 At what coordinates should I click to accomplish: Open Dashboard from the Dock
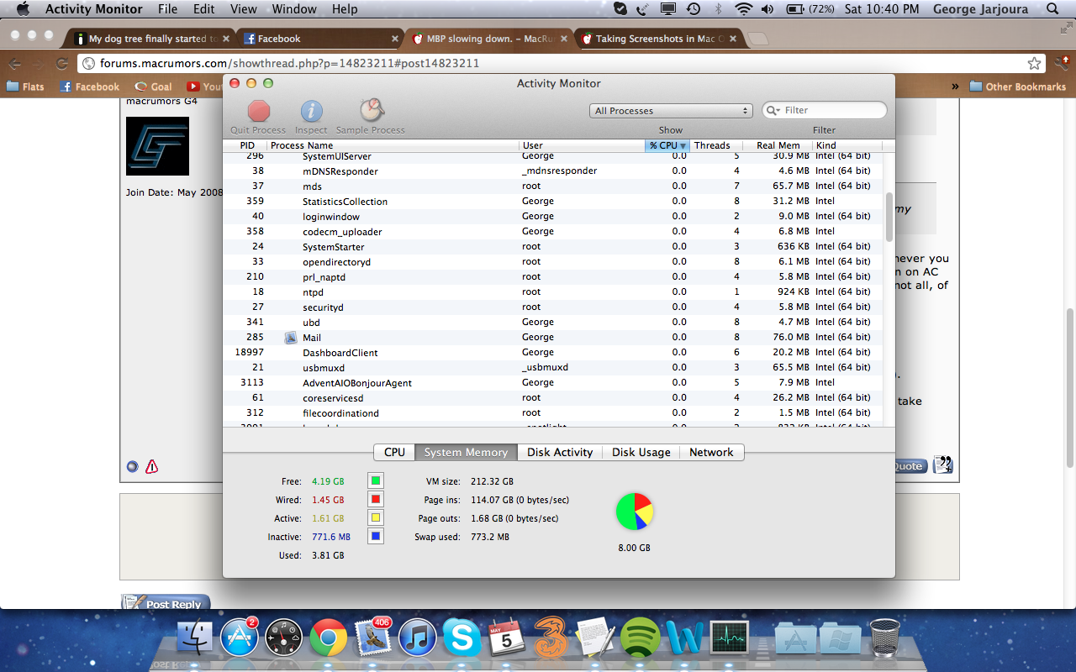pos(284,638)
